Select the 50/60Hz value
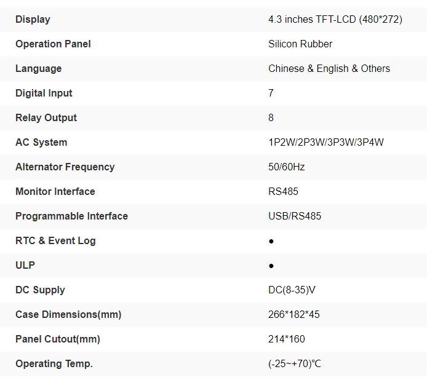Viewport: 427px width, 380px height. 286,167
